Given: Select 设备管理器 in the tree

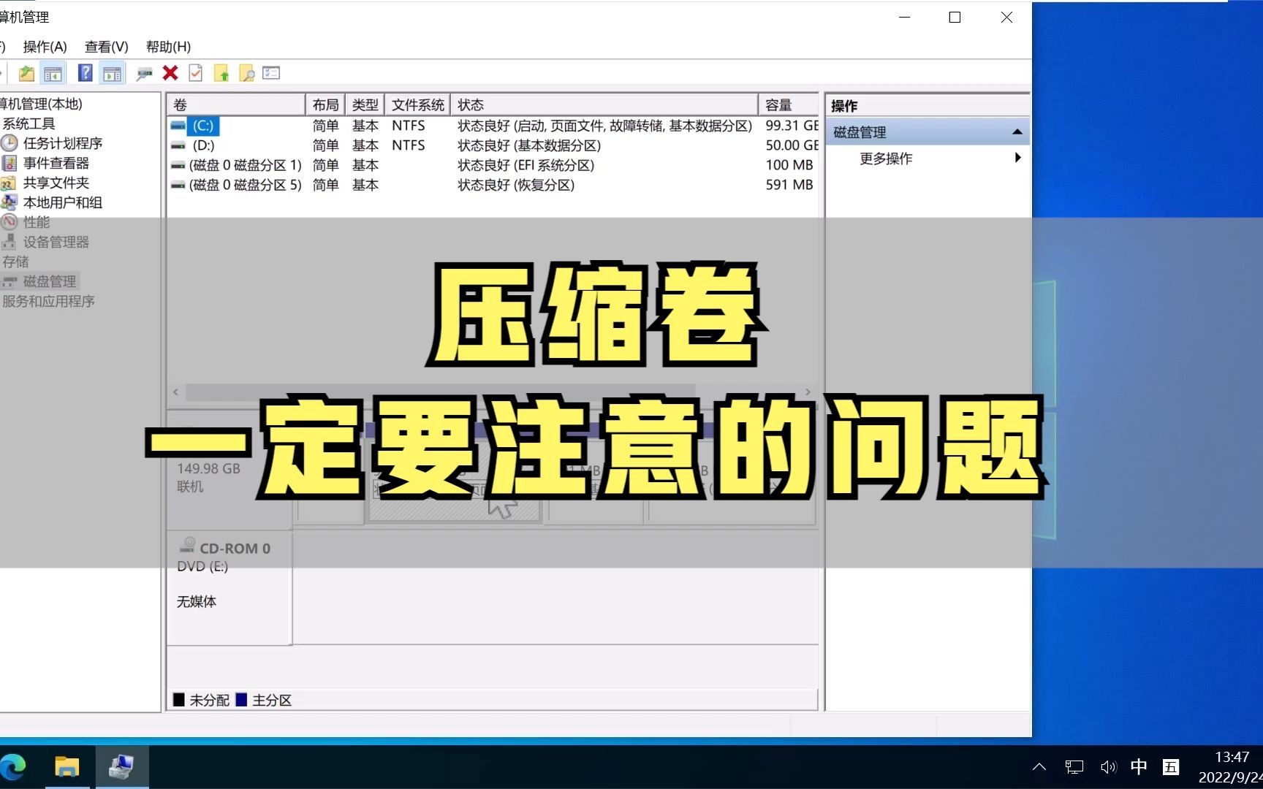Looking at the screenshot, I should (56, 242).
